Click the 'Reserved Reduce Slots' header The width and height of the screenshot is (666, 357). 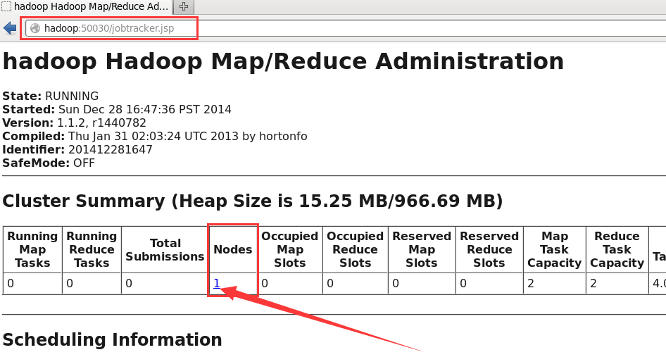tap(489, 249)
